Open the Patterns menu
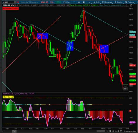This screenshot has width=138, height=133. coord(129,2)
